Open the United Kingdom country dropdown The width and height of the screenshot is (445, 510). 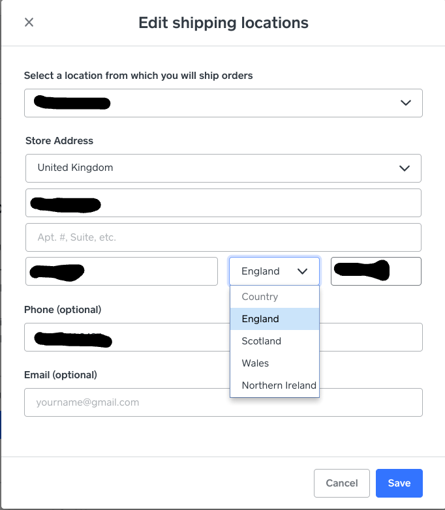click(223, 168)
